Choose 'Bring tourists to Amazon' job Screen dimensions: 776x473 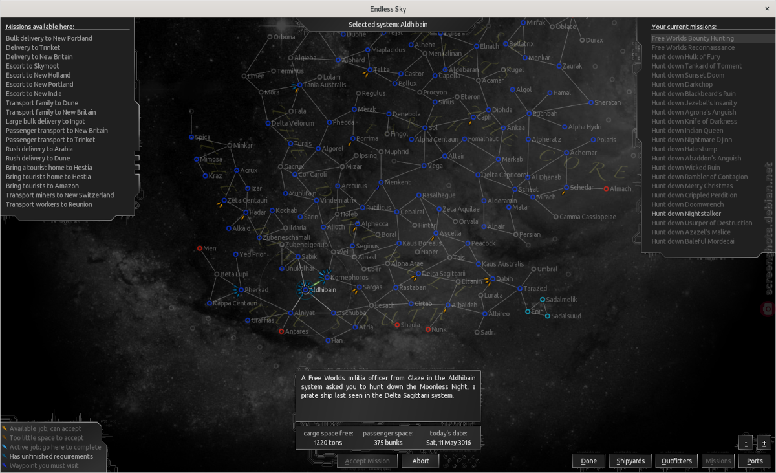tap(42, 186)
